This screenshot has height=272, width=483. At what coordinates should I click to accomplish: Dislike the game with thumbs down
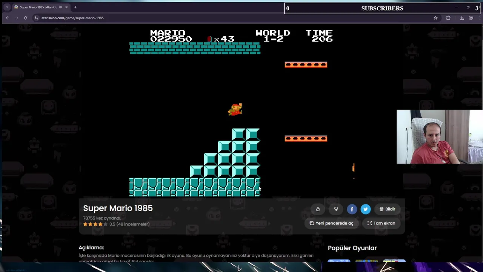click(336, 209)
